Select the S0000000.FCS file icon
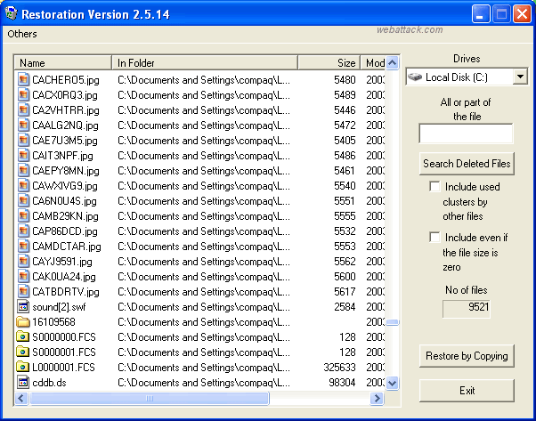536x421 pixels. click(x=24, y=337)
